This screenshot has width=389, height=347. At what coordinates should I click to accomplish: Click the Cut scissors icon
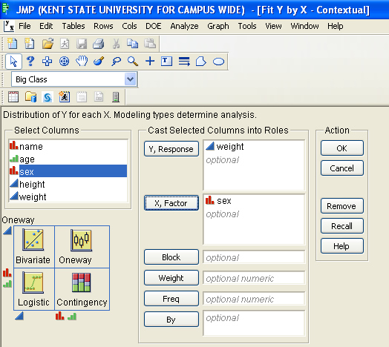[116, 44]
